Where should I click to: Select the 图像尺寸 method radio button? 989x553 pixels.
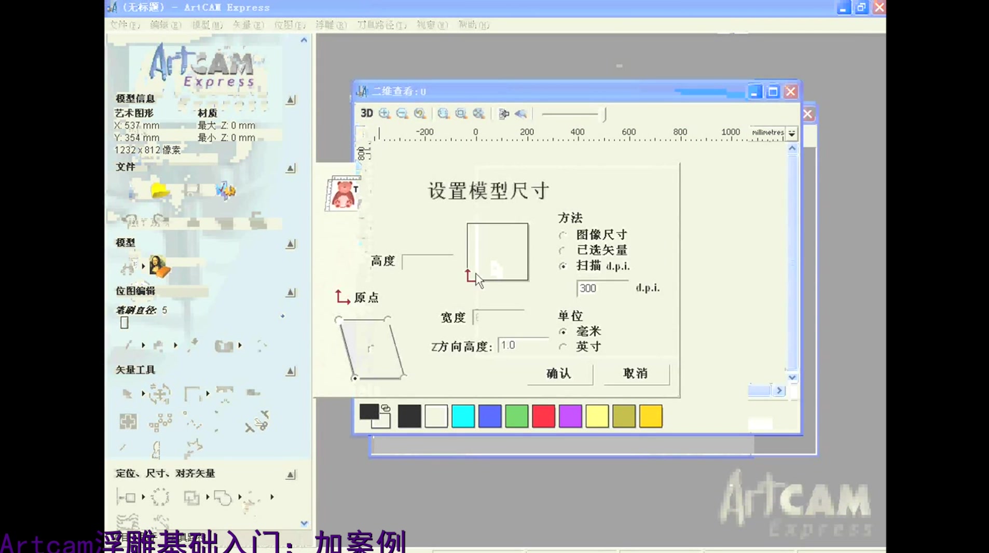point(562,234)
